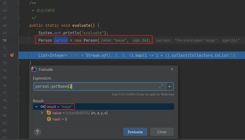The width and height of the screenshot is (245, 140).
Task: Open the help question mark button
Action: (37, 132)
